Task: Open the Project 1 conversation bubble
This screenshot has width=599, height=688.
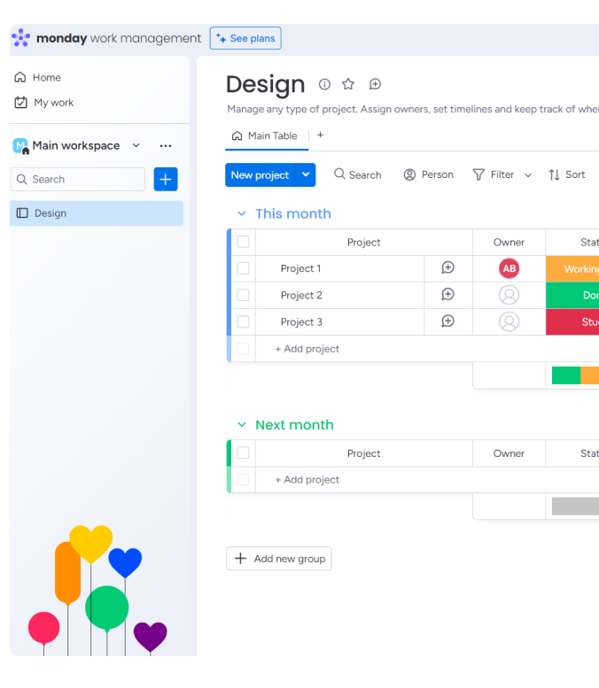Action: [x=447, y=268]
